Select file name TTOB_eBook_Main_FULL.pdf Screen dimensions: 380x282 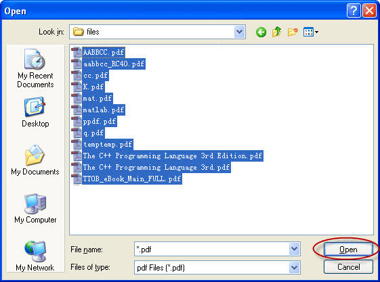pyautogui.click(x=132, y=179)
